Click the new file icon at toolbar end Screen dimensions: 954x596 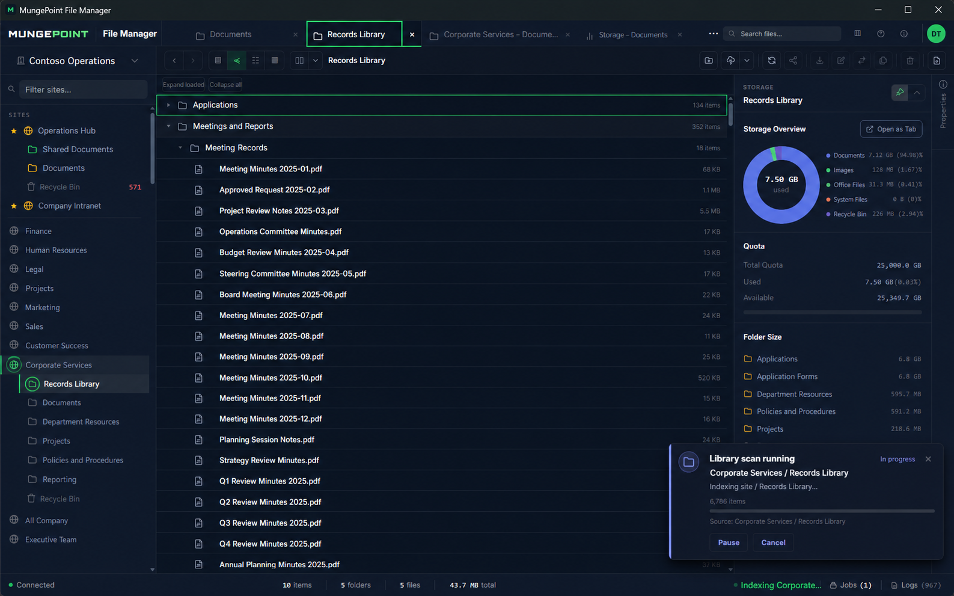(x=937, y=60)
